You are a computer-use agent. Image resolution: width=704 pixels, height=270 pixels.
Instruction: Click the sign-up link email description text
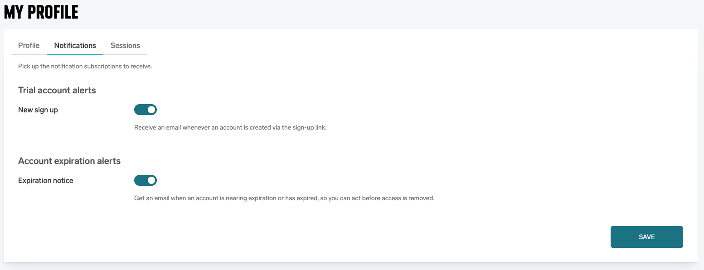click(230, 127)
